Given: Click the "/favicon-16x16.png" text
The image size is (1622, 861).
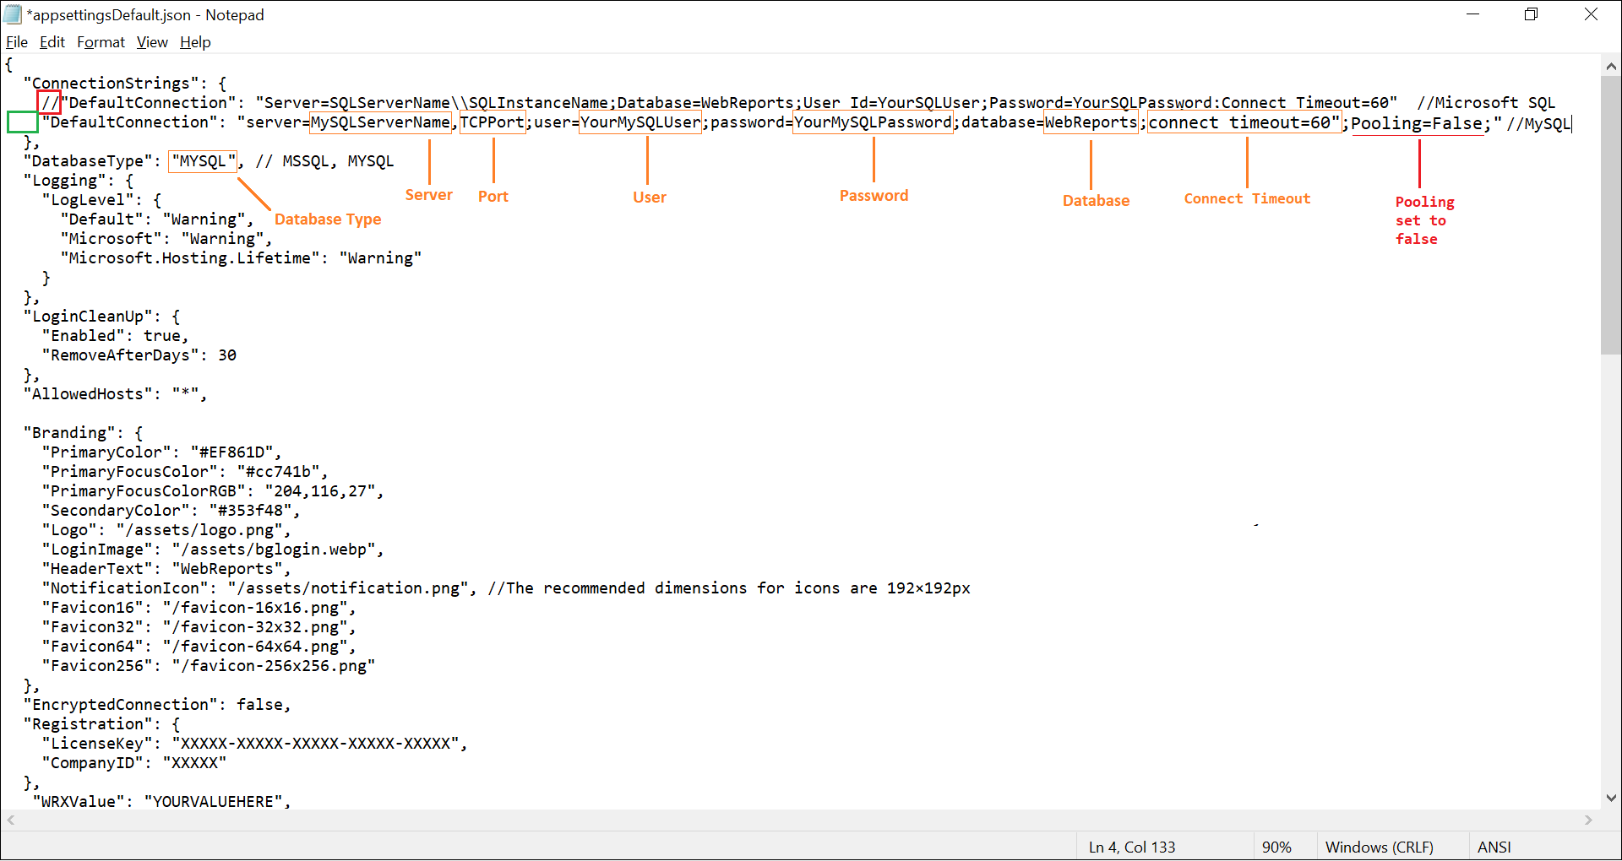Looking at the screenshot, I should tap(255, 608).
